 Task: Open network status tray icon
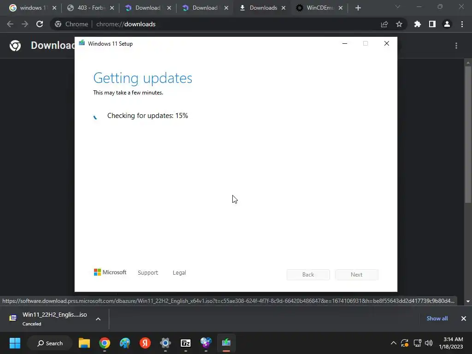coord(417,343)
